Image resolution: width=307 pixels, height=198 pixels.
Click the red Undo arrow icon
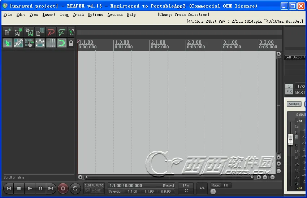[x=51, y=32]
